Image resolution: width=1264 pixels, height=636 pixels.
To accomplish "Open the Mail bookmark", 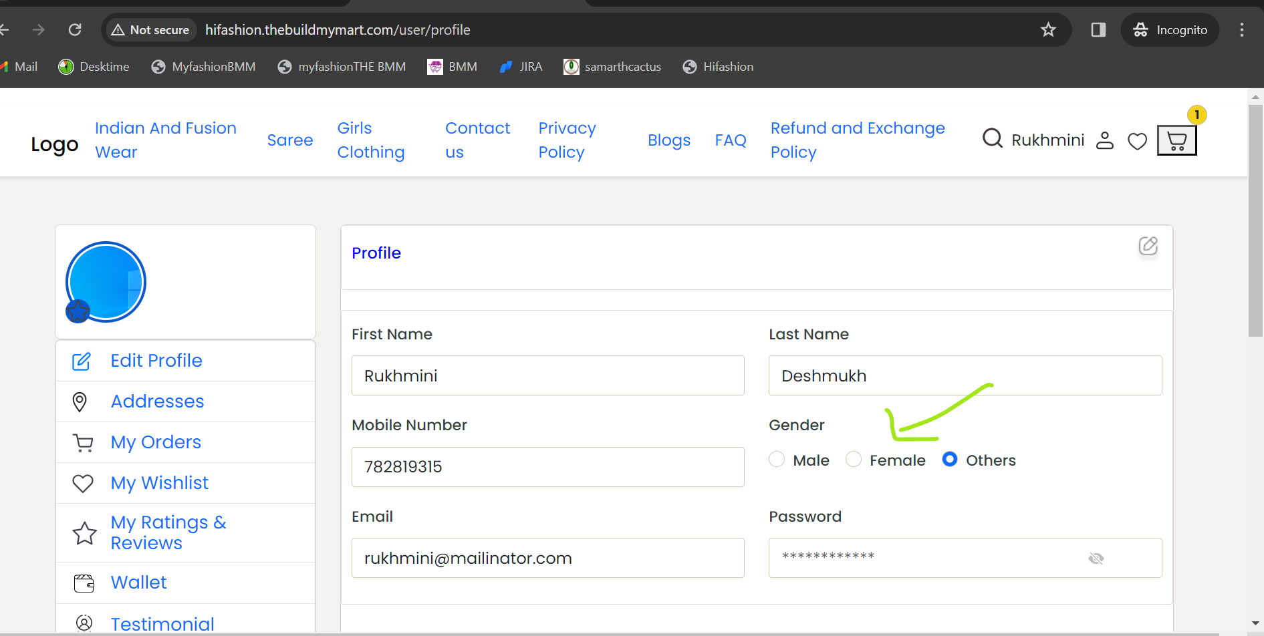I will (19, 67).
